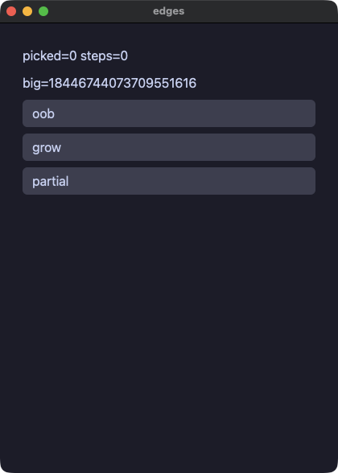Click the grow button
338x473 pixels.
coord(169,147)
